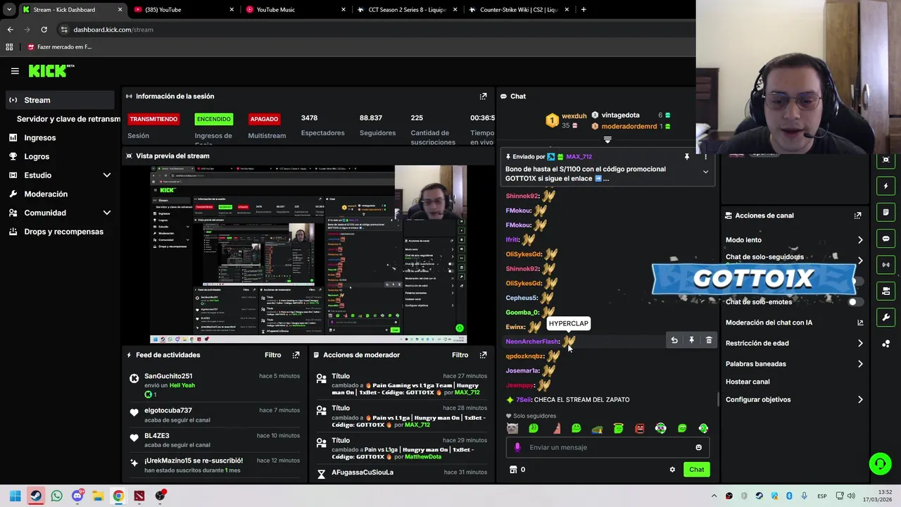This screenshot has height=507, width=901.
Task: Insert the cat emote in quick bar
Action: (x=512, y=428)
